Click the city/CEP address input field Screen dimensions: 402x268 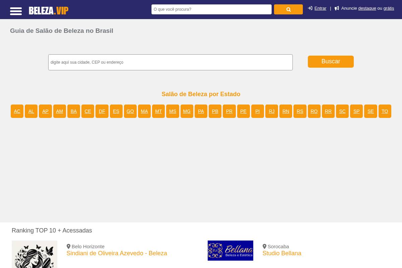coord(170,62)
